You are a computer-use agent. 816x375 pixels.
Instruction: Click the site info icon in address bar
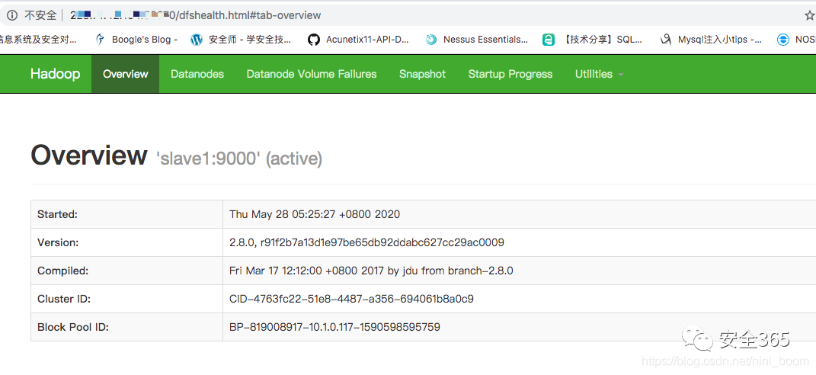pos(12,15)
